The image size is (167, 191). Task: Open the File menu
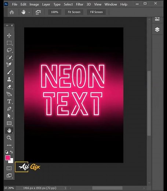tap(15, 4)
